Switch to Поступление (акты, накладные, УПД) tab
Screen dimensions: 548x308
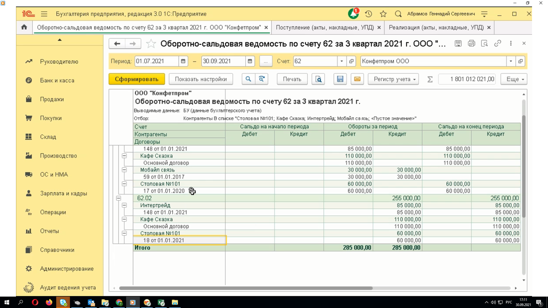(x=324, y=27)
